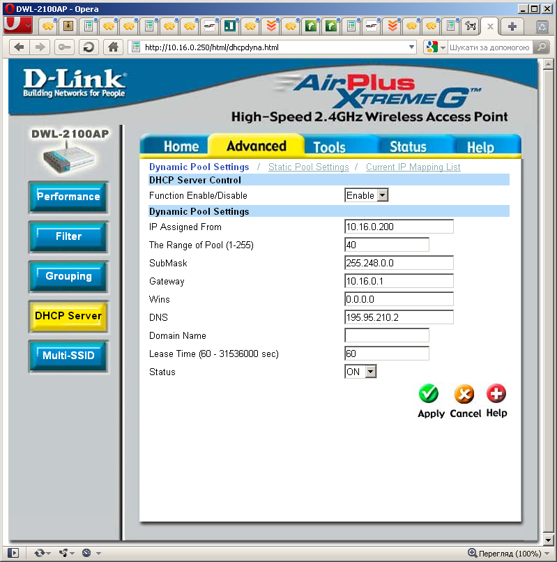Focus the IP Assigned From field
This screenshot has height=562, width=557.
pos(399,227)
